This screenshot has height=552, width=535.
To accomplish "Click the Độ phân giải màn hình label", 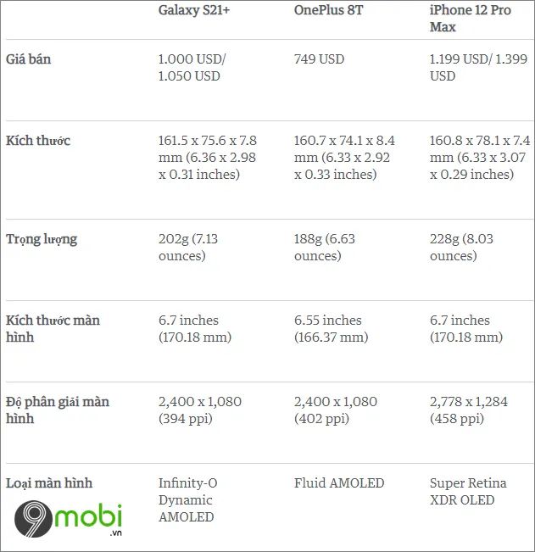I will coord(58,410).
